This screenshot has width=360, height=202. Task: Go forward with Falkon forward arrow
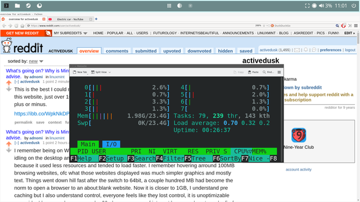[x=10, y=26]
